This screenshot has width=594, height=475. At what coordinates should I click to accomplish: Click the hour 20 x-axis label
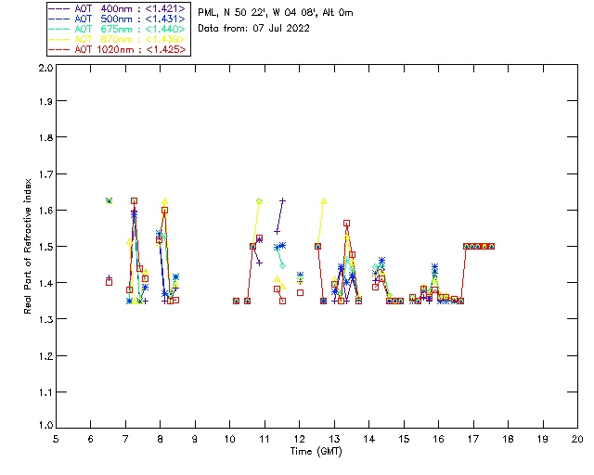point(577,439)
